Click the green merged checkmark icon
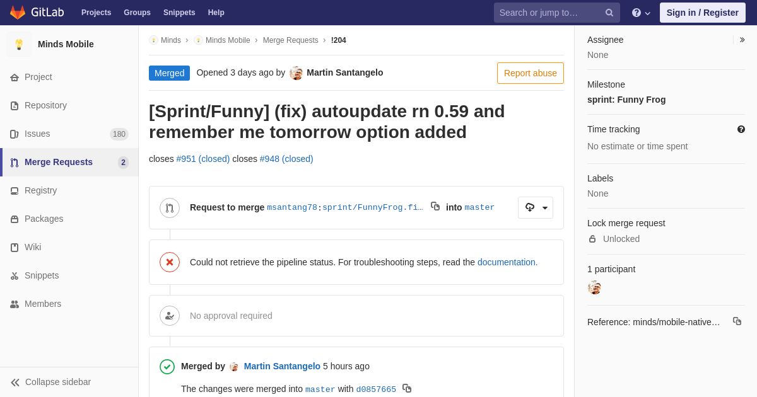Image resolution: width=757 pixels, height=397 pixels. [x=167, y=367]
